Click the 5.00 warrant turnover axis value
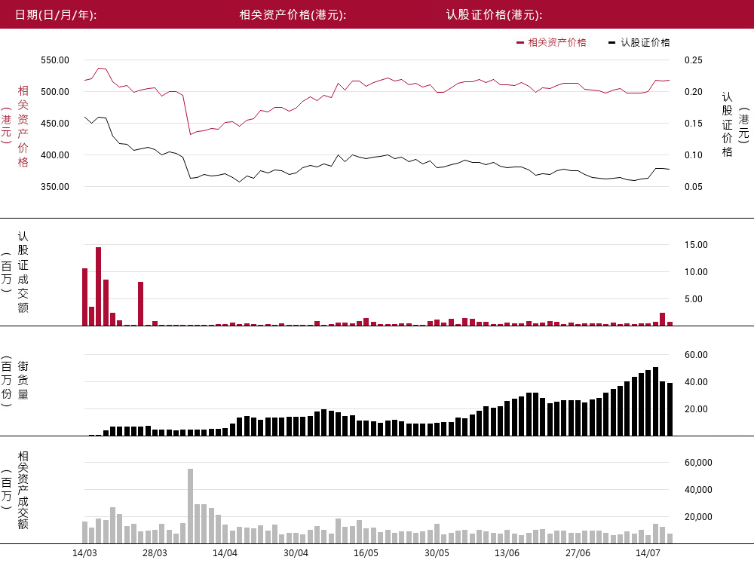Screen dimensions: 754x566 coord(694,299)
